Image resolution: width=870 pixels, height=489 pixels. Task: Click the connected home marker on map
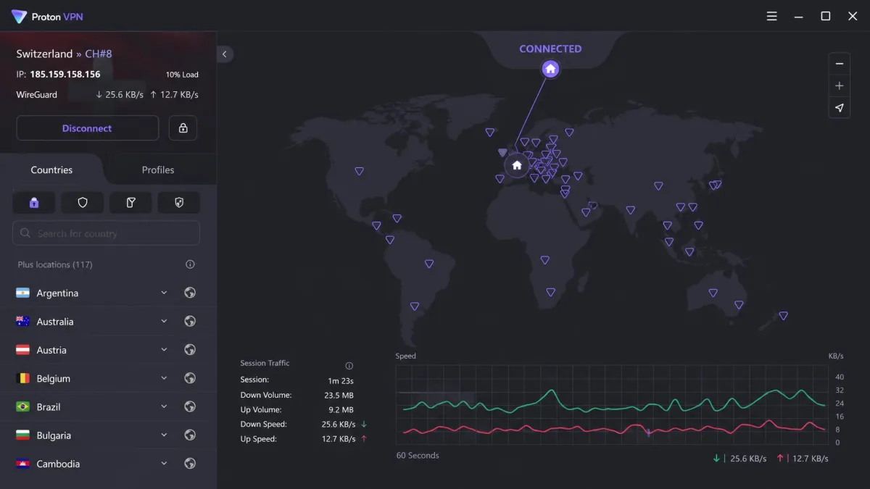coord(517,165)
